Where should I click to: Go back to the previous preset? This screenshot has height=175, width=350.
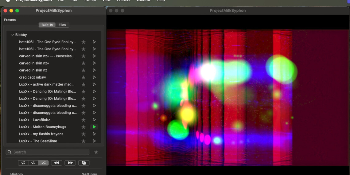56,163
